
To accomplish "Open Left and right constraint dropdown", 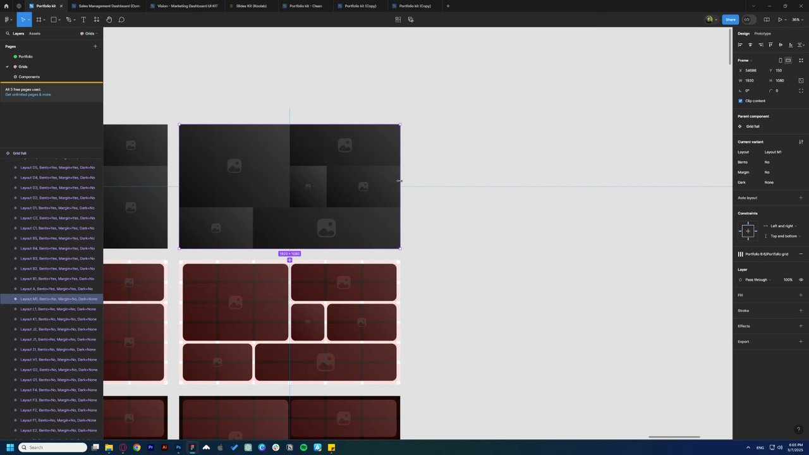I will pyautogui.click(x=783, y=226).
